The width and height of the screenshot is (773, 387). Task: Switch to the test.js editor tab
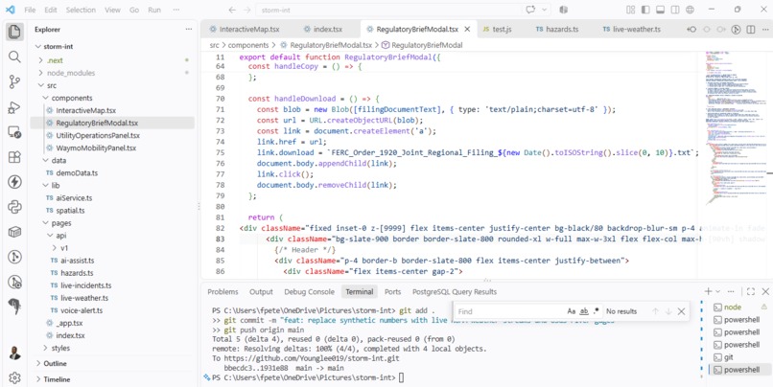point(498,29)
